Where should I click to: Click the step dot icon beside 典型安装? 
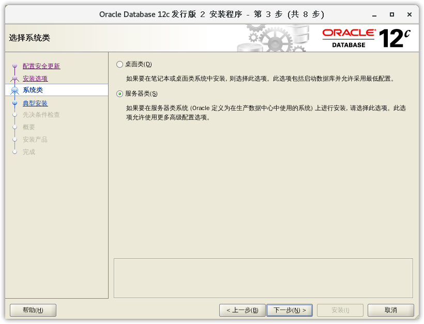[15, 103]
